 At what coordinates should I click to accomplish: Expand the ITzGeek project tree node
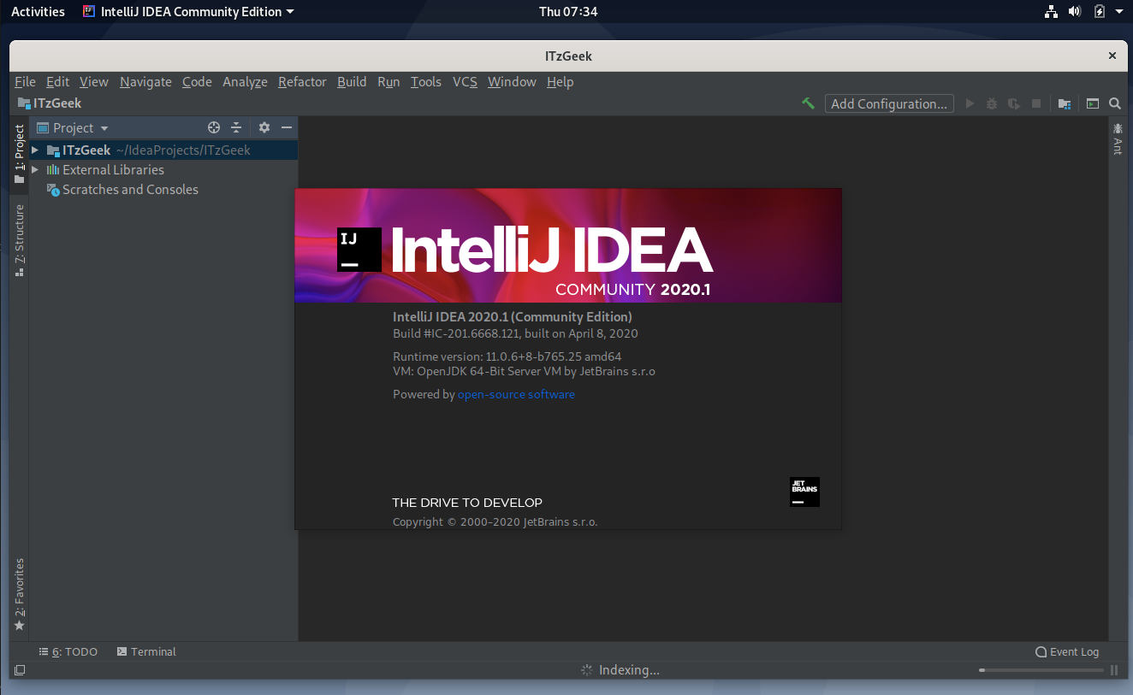tap(35, 150)
